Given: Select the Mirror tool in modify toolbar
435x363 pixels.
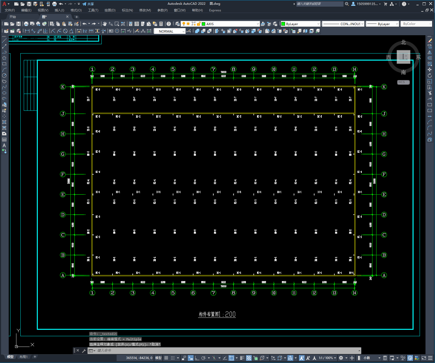Looking at the screenshot, I should click(x=430, y=52).
